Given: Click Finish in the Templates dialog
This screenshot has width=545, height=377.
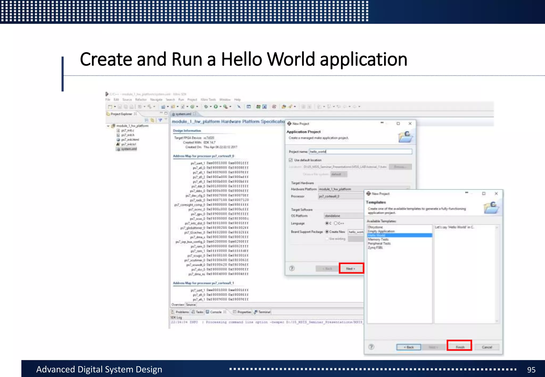Looking at the screenshot, I should pyautogui.click(x=460, y=347).
